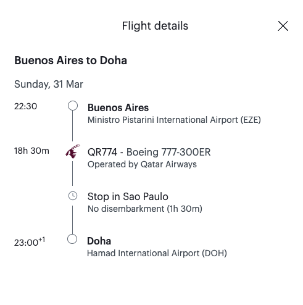The height and width of the screenshot is (305, 303).
Task: Click Hamad International Airport (DOH)
Action: (x=157, y=253)
